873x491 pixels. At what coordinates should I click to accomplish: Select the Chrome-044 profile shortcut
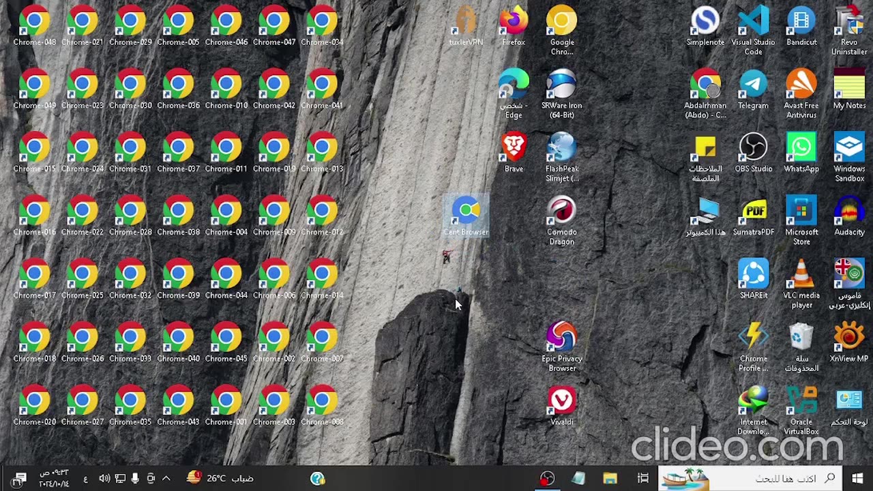click(x=226, y=280)
